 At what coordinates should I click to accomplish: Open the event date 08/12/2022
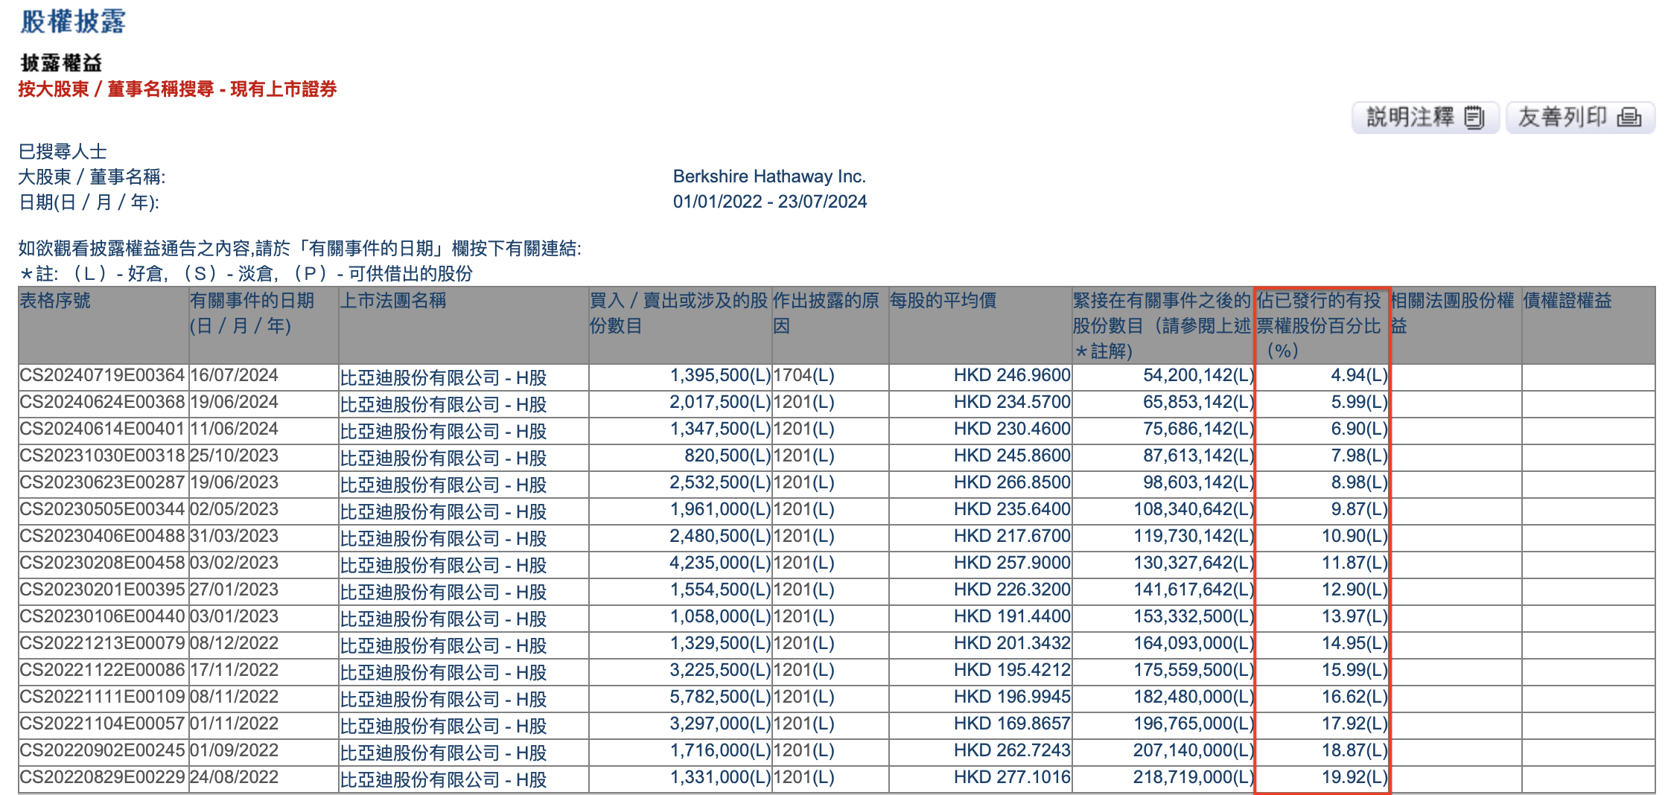pos(234,643)
